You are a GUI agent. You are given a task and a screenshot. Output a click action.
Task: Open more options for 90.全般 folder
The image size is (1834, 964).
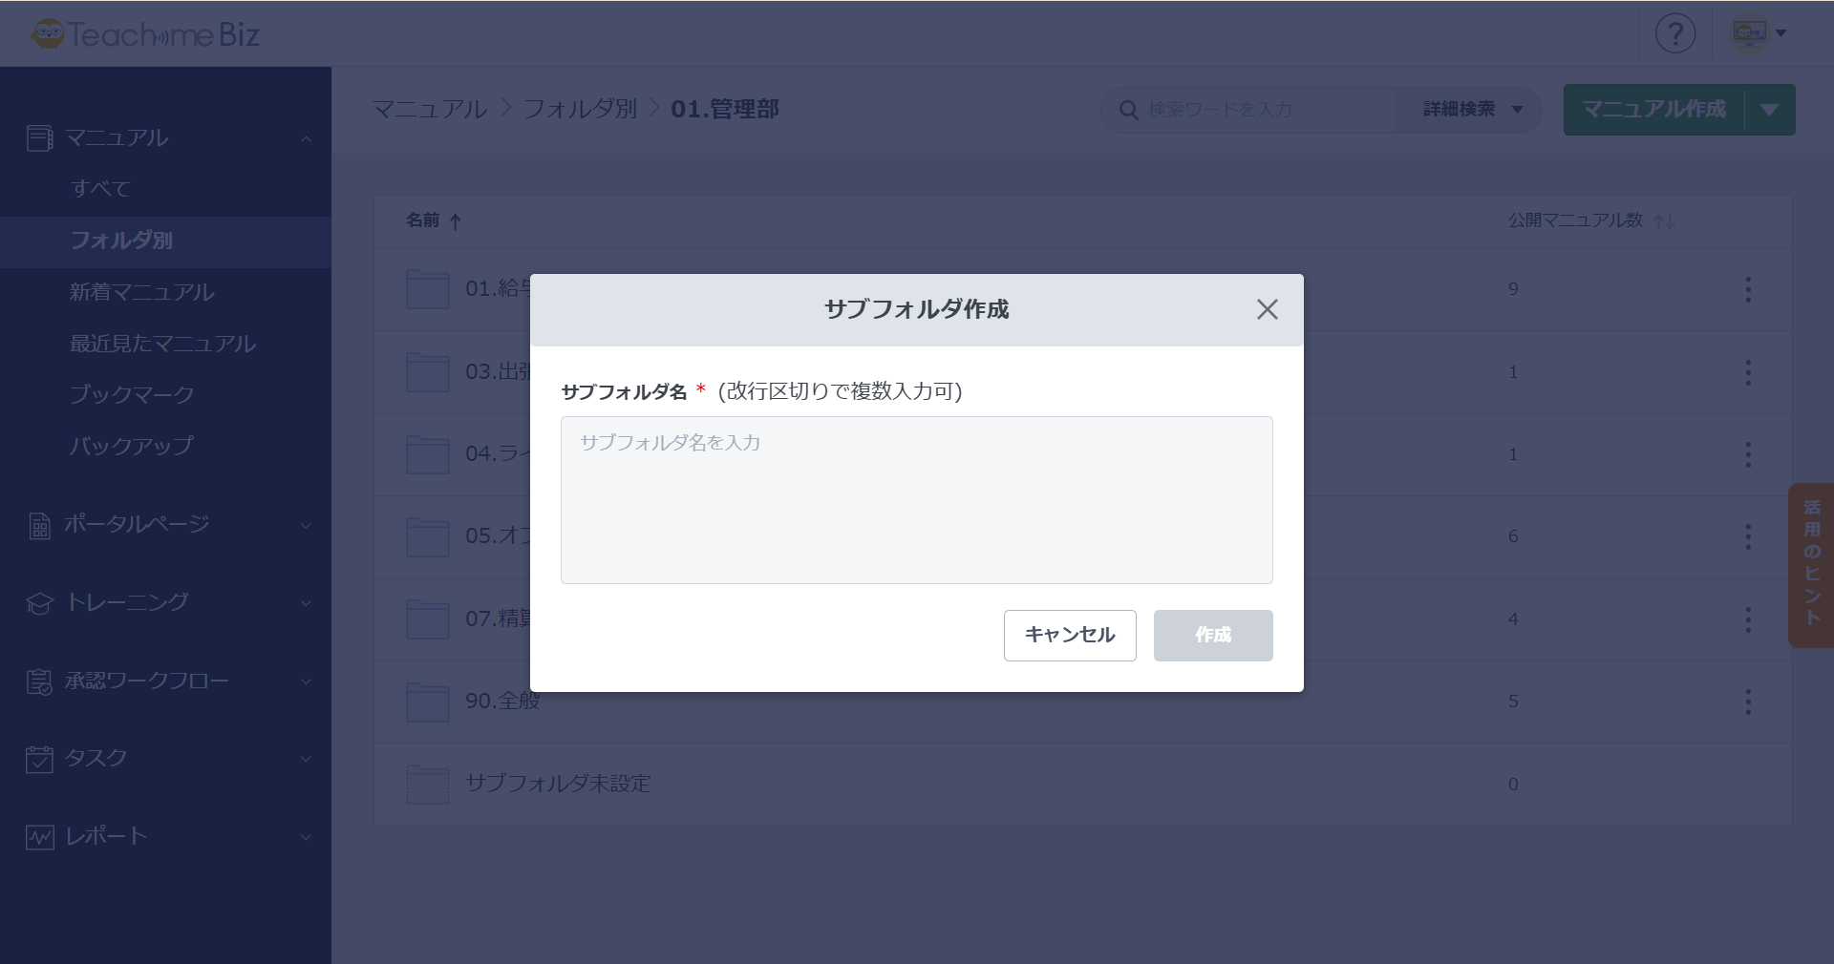click(1748, 702)
